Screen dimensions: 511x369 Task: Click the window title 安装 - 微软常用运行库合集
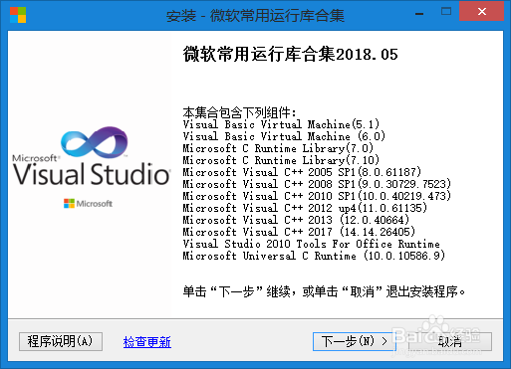[255, 16]
